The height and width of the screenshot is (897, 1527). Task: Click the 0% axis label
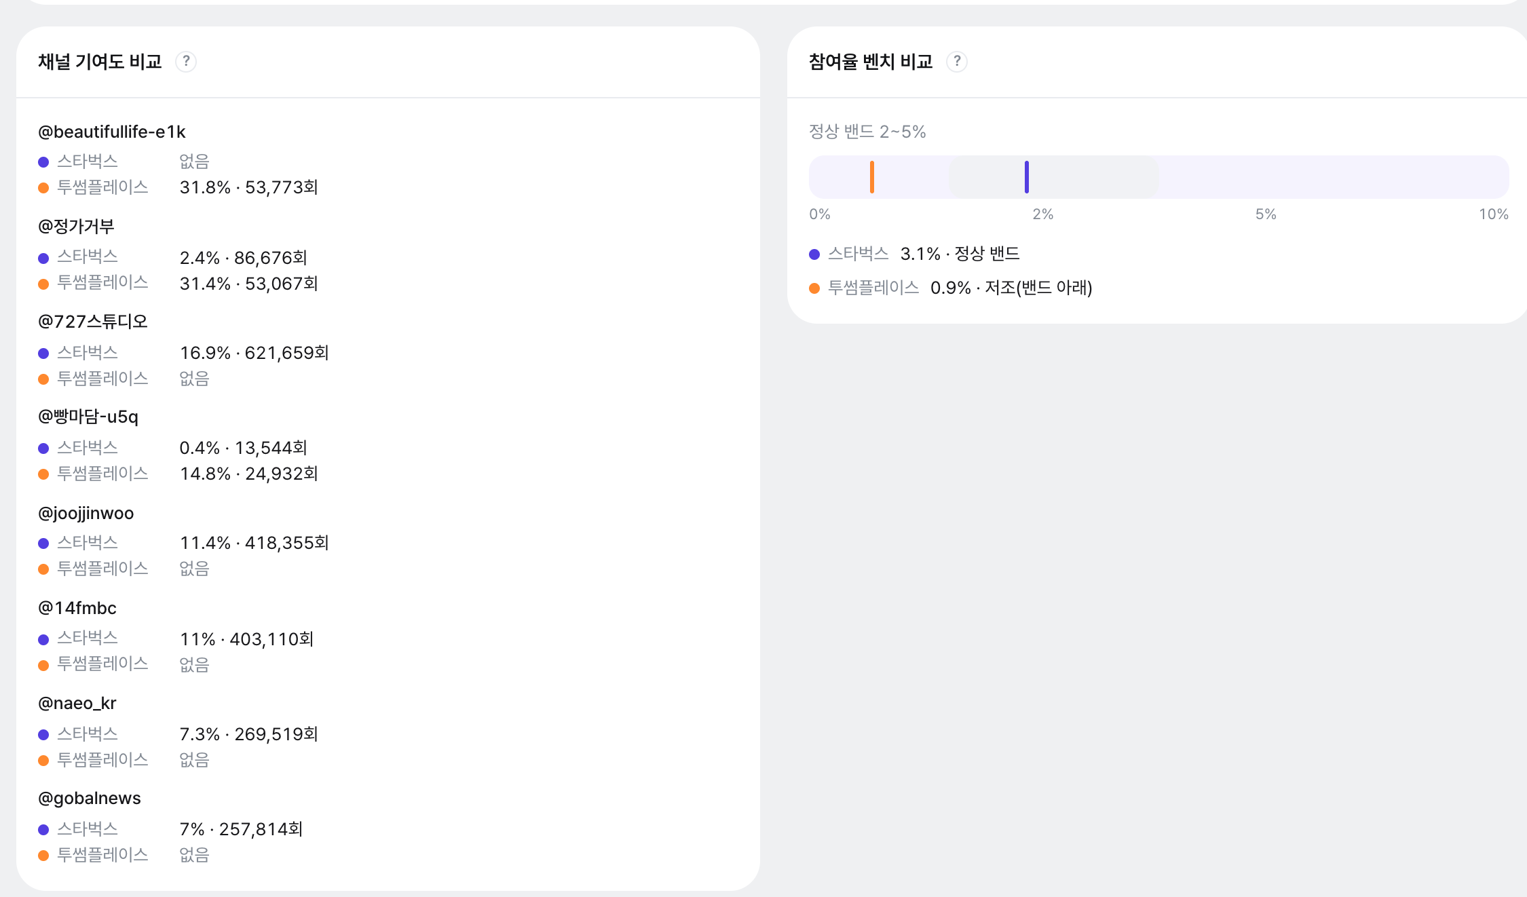[x=820, y=214]
